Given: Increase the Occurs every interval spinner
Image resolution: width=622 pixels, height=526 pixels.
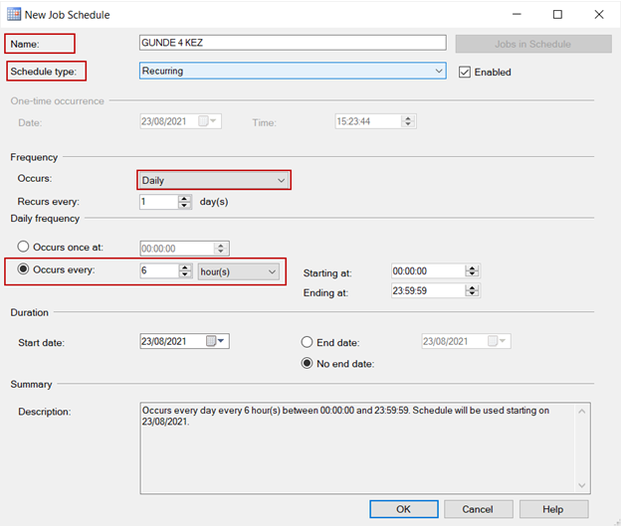Looking at the screenshot, I should pos(185,267).
